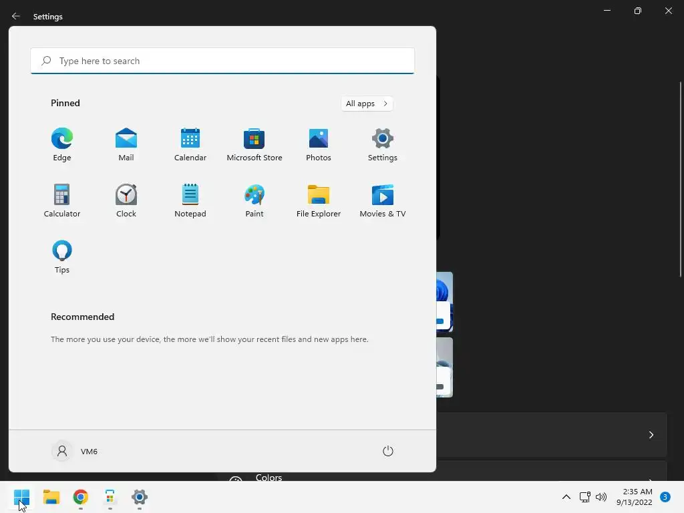Open Microsoft Store from pinned apps
684x513 pixels.
[x=254, y=145]
